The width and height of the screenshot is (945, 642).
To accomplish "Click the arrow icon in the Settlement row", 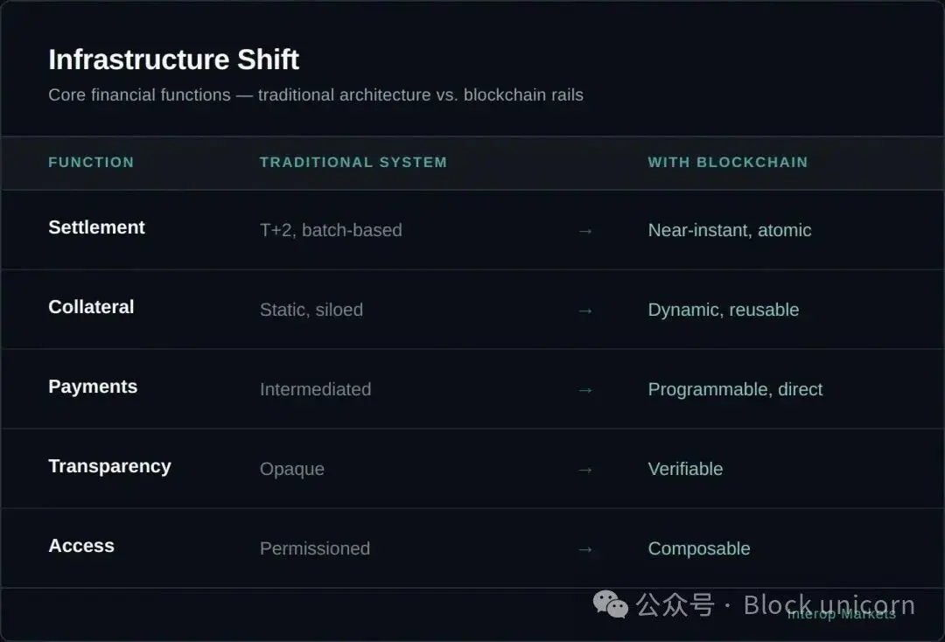I will click(x=585, y=231).
